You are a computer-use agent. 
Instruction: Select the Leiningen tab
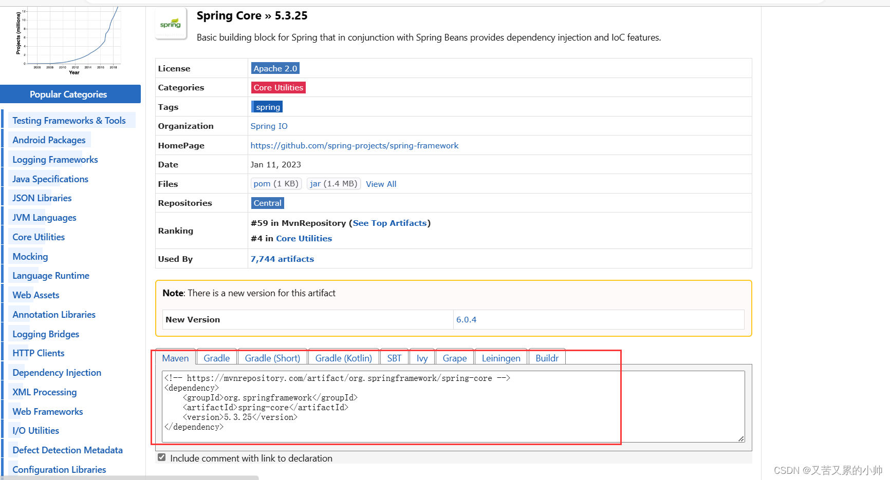pos(501,358)
